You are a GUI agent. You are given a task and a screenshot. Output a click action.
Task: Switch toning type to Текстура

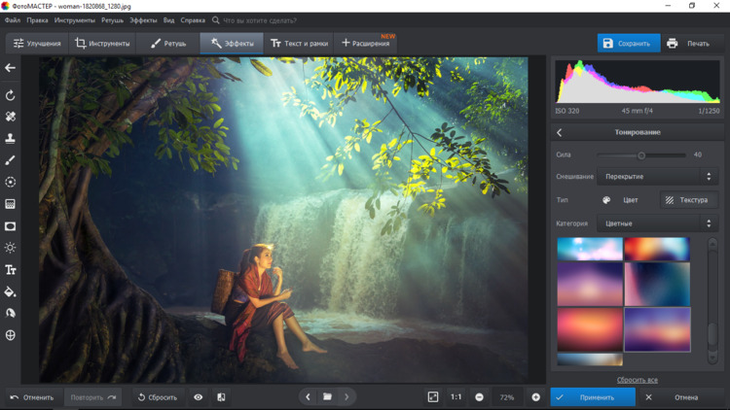pyautogui.click(x=688, y=200)
